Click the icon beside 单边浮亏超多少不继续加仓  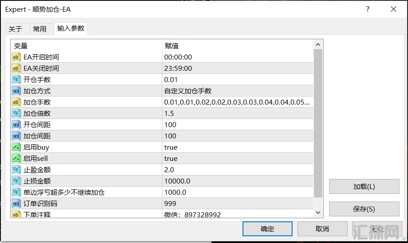(16, 192)
